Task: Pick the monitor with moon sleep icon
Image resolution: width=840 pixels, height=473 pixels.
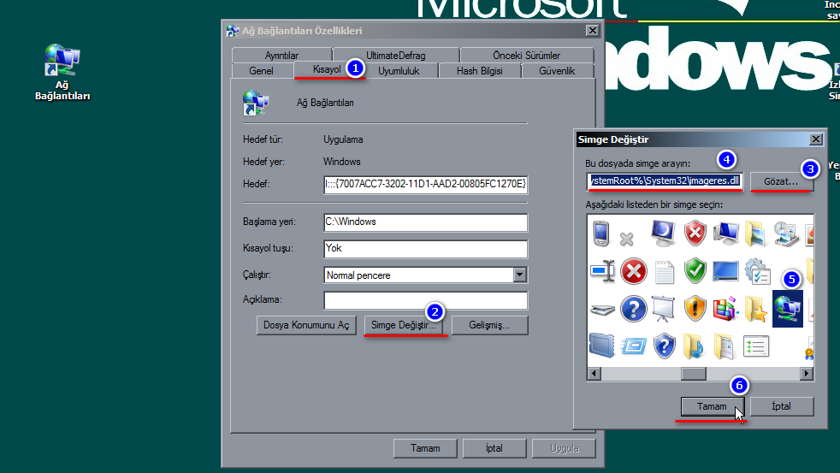Action: coord(663,234)
